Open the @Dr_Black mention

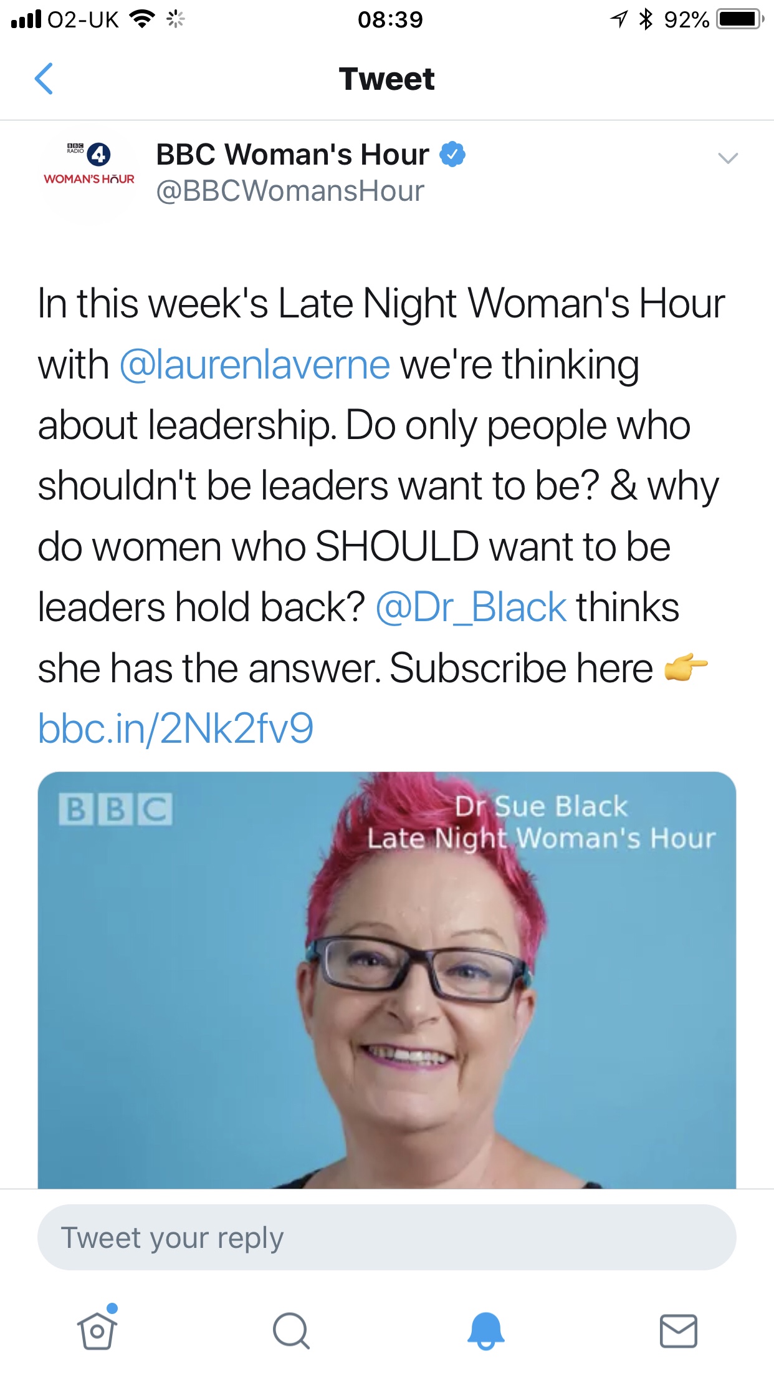point(471,607)
